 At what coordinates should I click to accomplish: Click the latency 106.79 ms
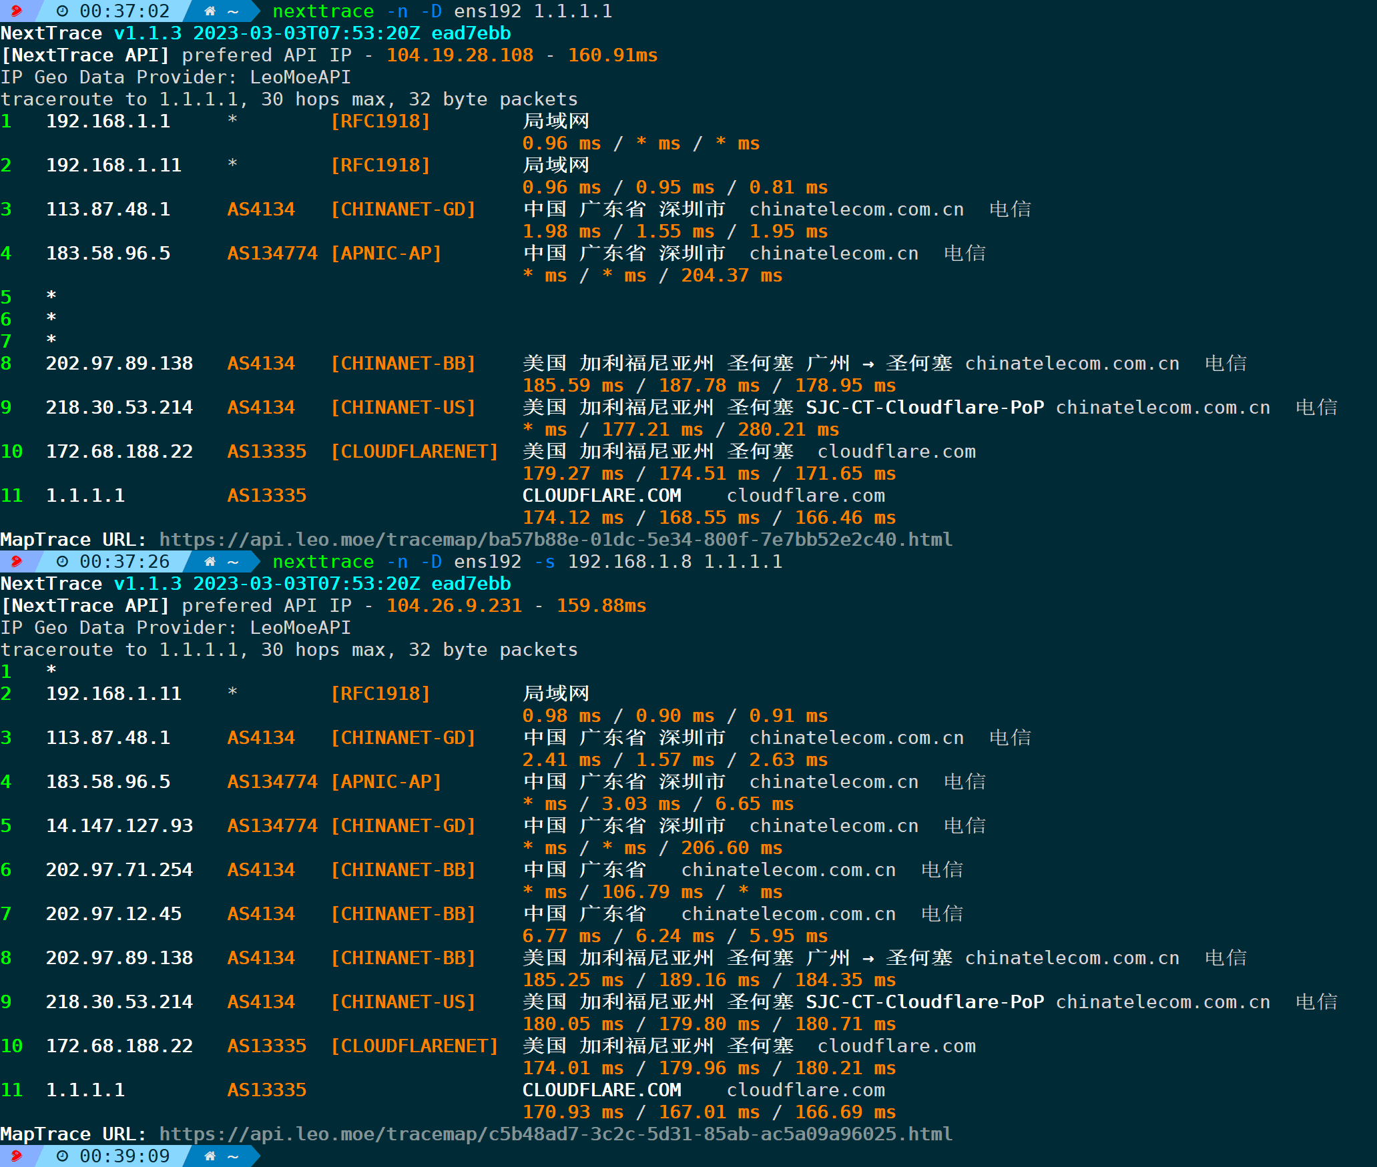[652, 891]
